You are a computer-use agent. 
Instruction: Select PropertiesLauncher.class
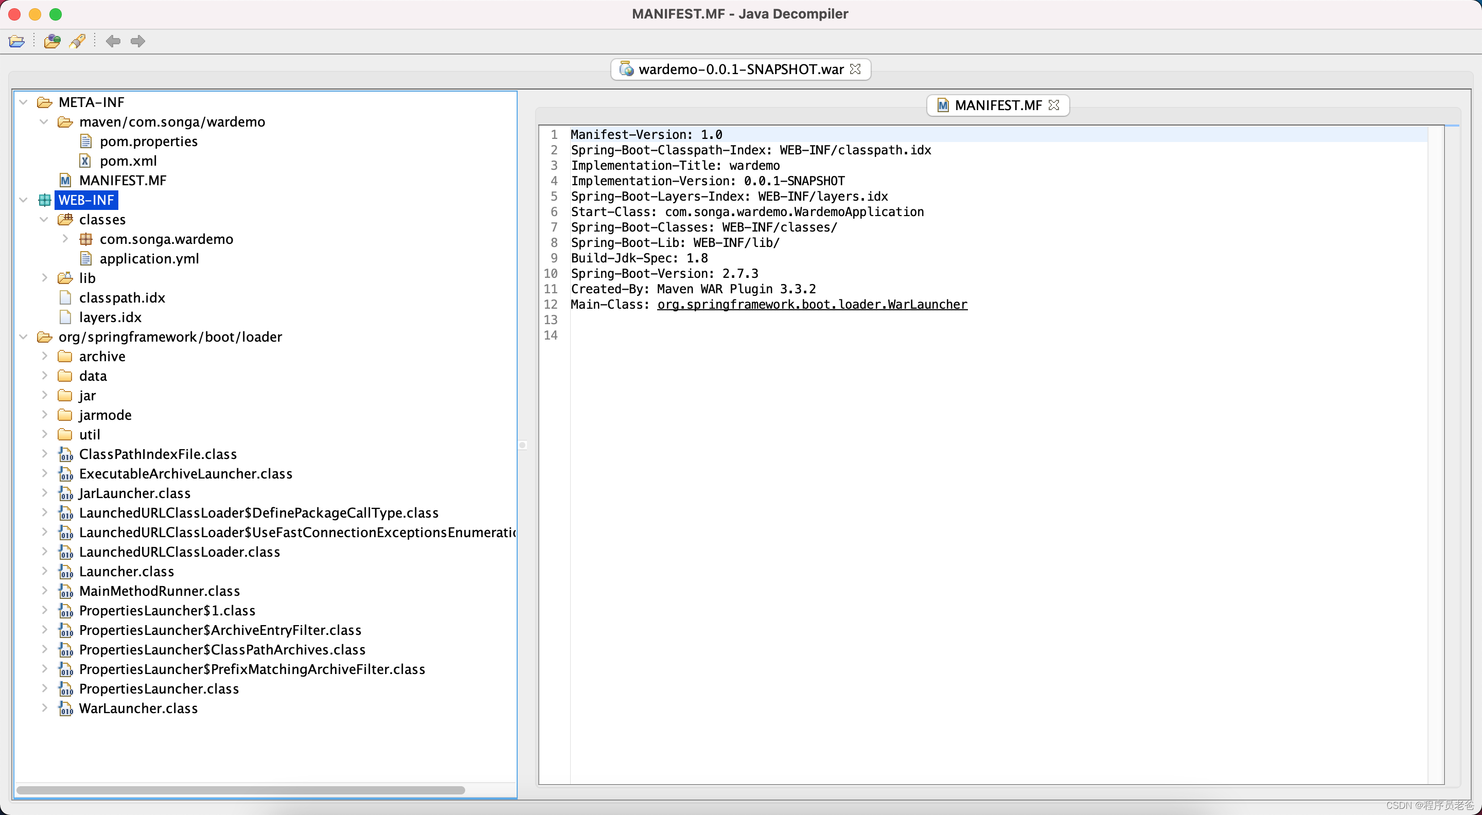[159, 689]
